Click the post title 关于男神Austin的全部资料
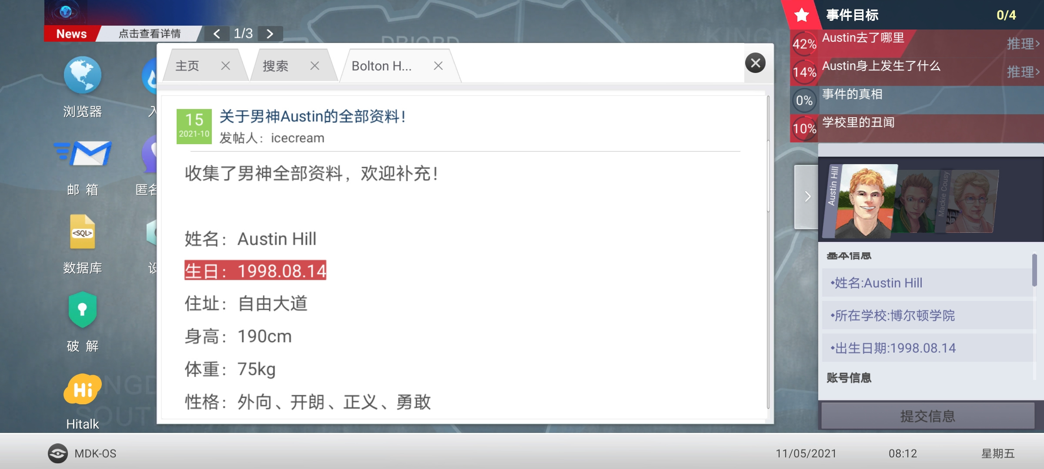Viewport: 1044px width, 469px height. click(x=313, y=116)
